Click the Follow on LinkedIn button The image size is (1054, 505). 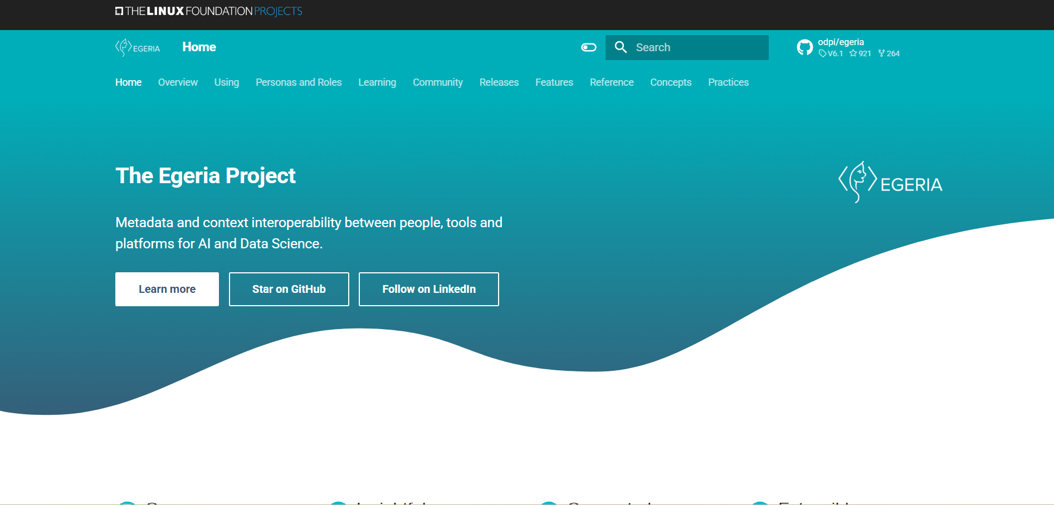pos(429,289)
